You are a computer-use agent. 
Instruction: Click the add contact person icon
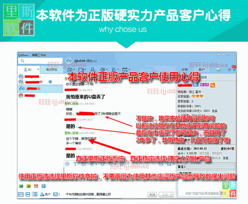click(x=93, y=70)
